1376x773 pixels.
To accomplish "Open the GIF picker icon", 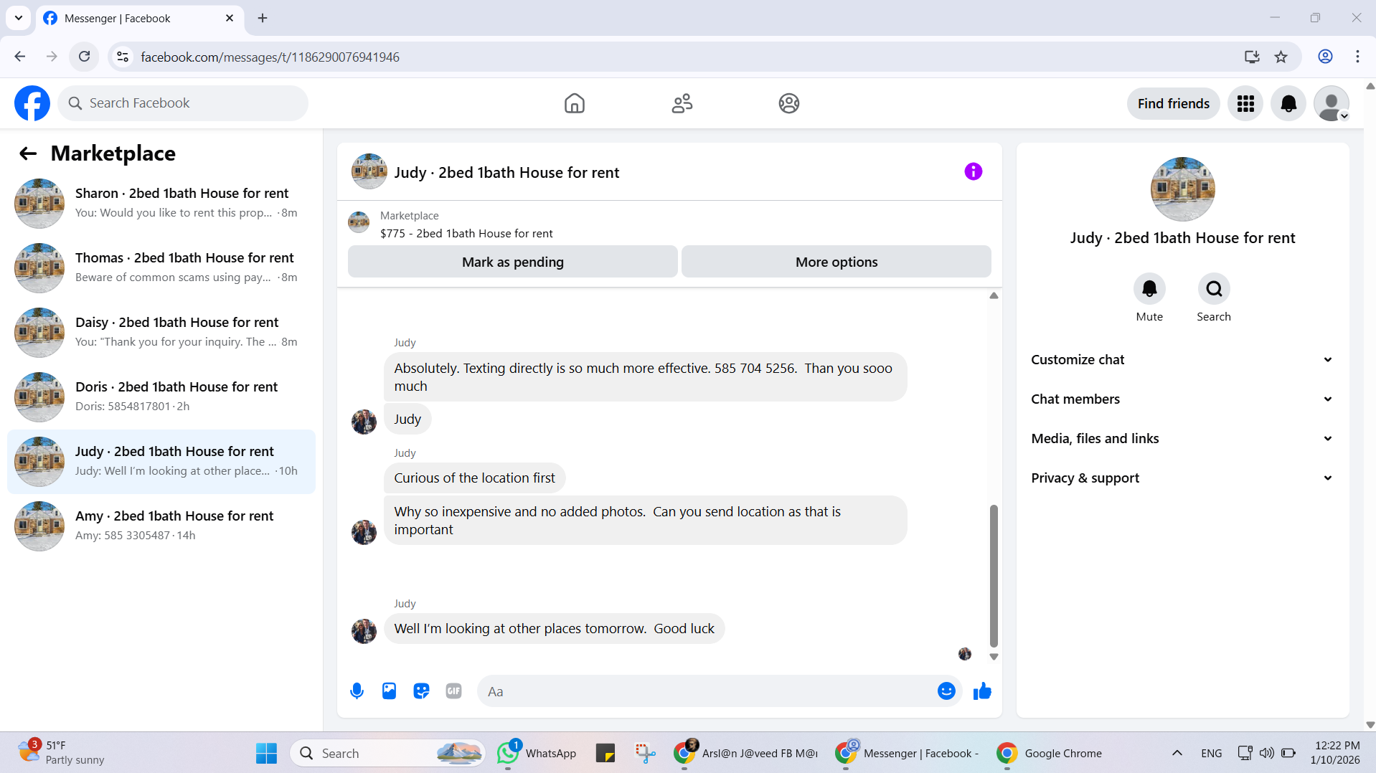I will (x=453, y=691).
